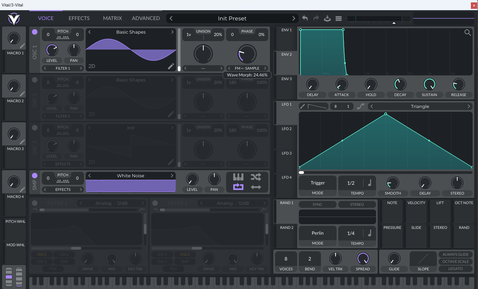Click the envelope magnifying glass icon
478x289 pixels.
coord(468,33)
